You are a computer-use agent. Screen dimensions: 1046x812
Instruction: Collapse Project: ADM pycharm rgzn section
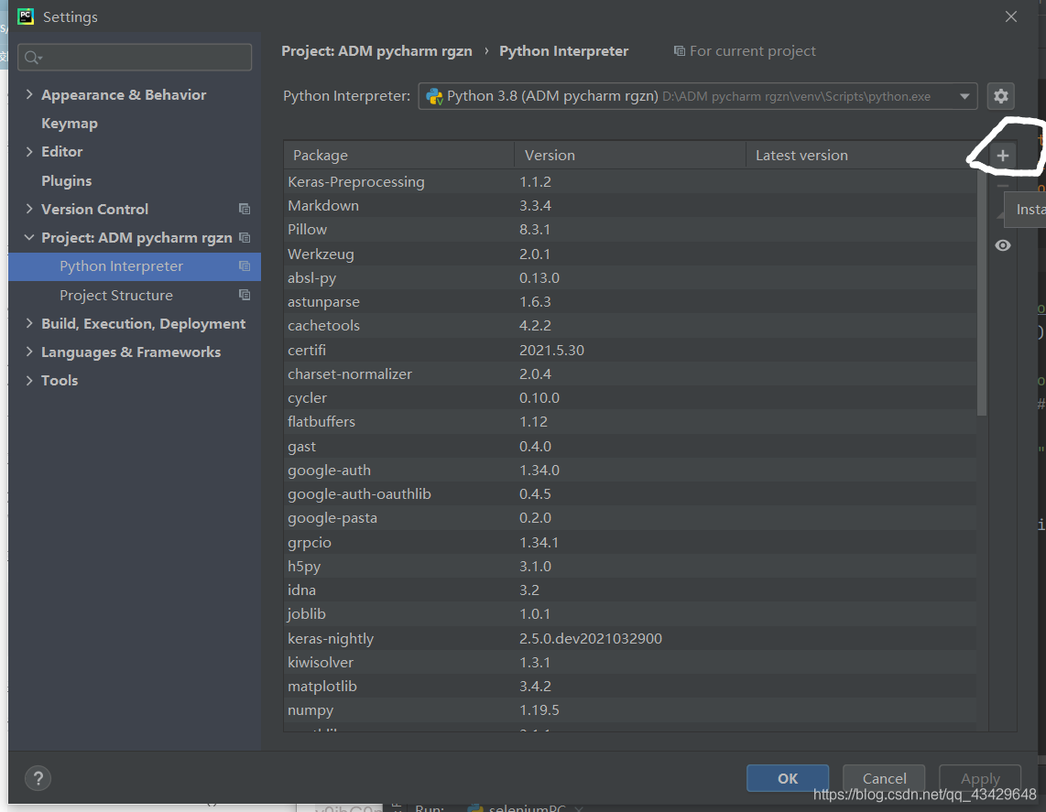(29, 237)
